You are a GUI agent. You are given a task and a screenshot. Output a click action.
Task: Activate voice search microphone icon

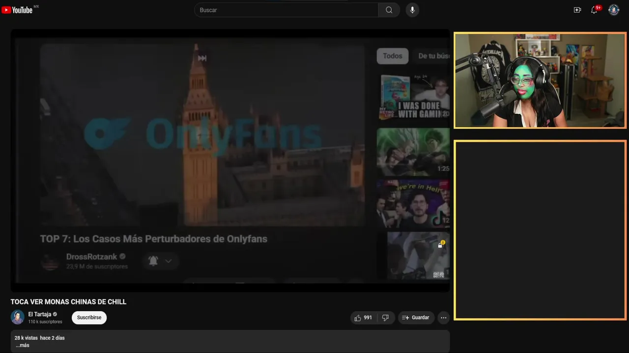click(412, 10)
